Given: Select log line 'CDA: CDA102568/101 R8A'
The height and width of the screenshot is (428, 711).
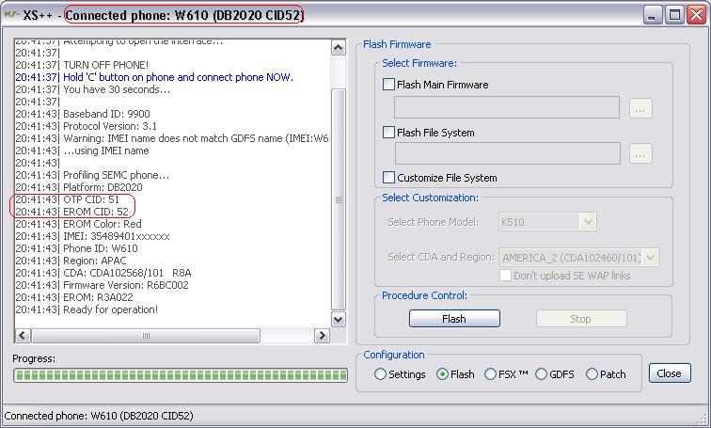Looking at the screenshot, I should click(x=127, y=273).
